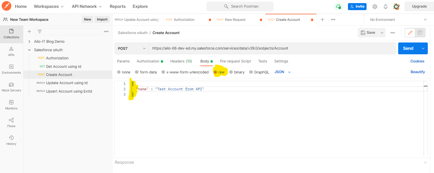Open the settings gear icon
The height and width of the screenshot is (173, 434).
coord(375,6)
